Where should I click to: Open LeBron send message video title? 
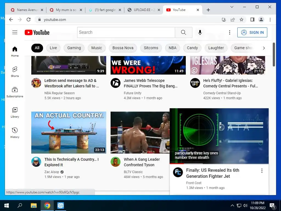[x=72, y=83]
